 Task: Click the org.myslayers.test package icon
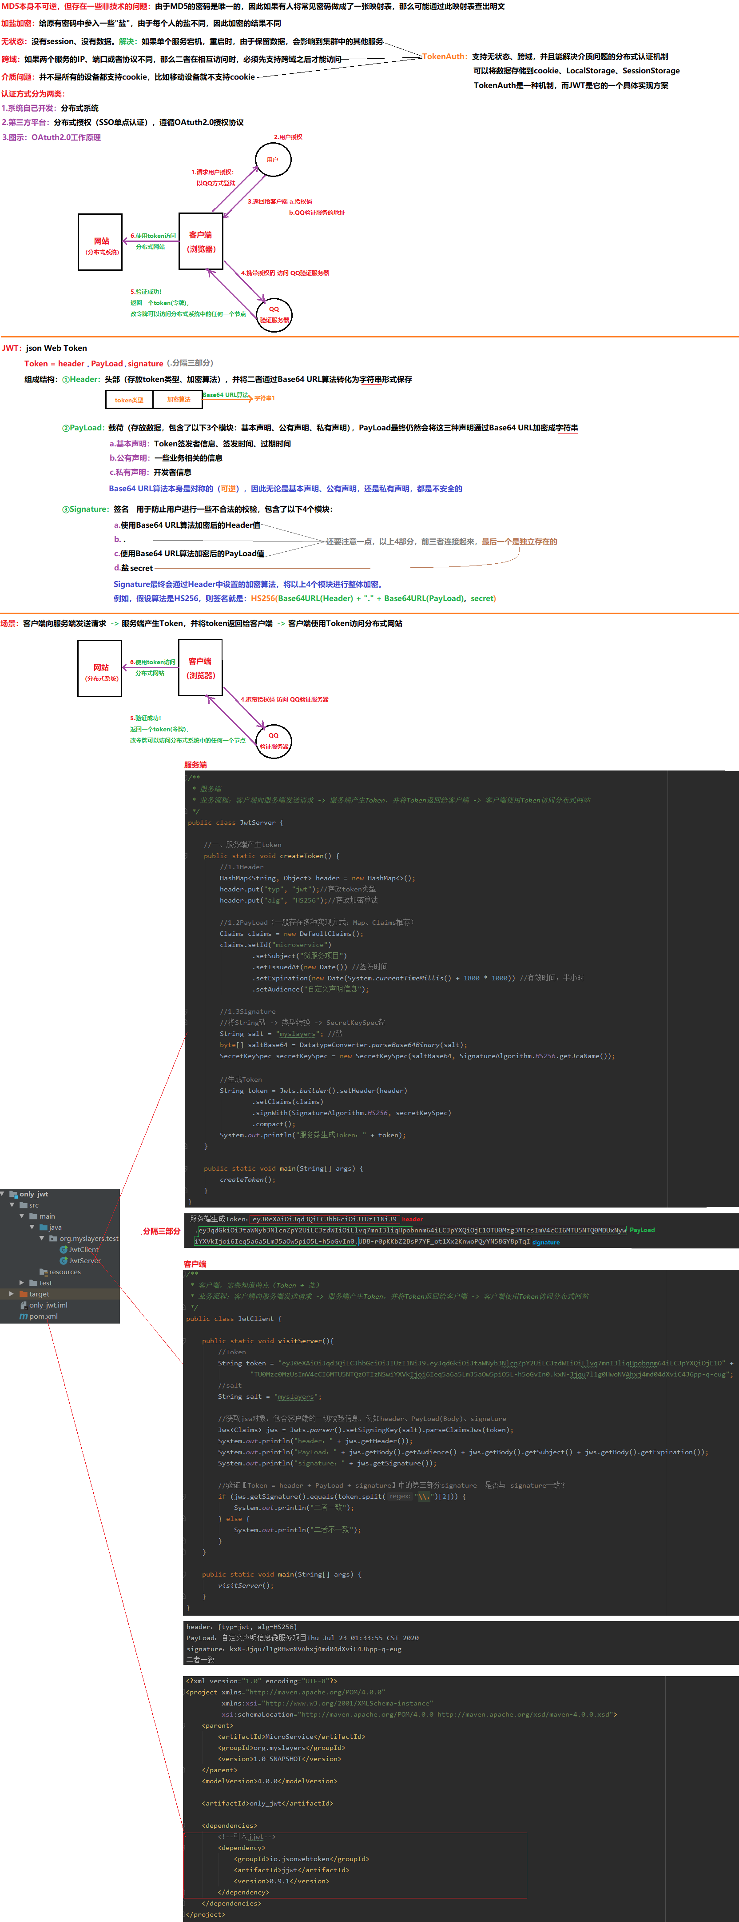pyautogui.click(x=53, y=1239)
